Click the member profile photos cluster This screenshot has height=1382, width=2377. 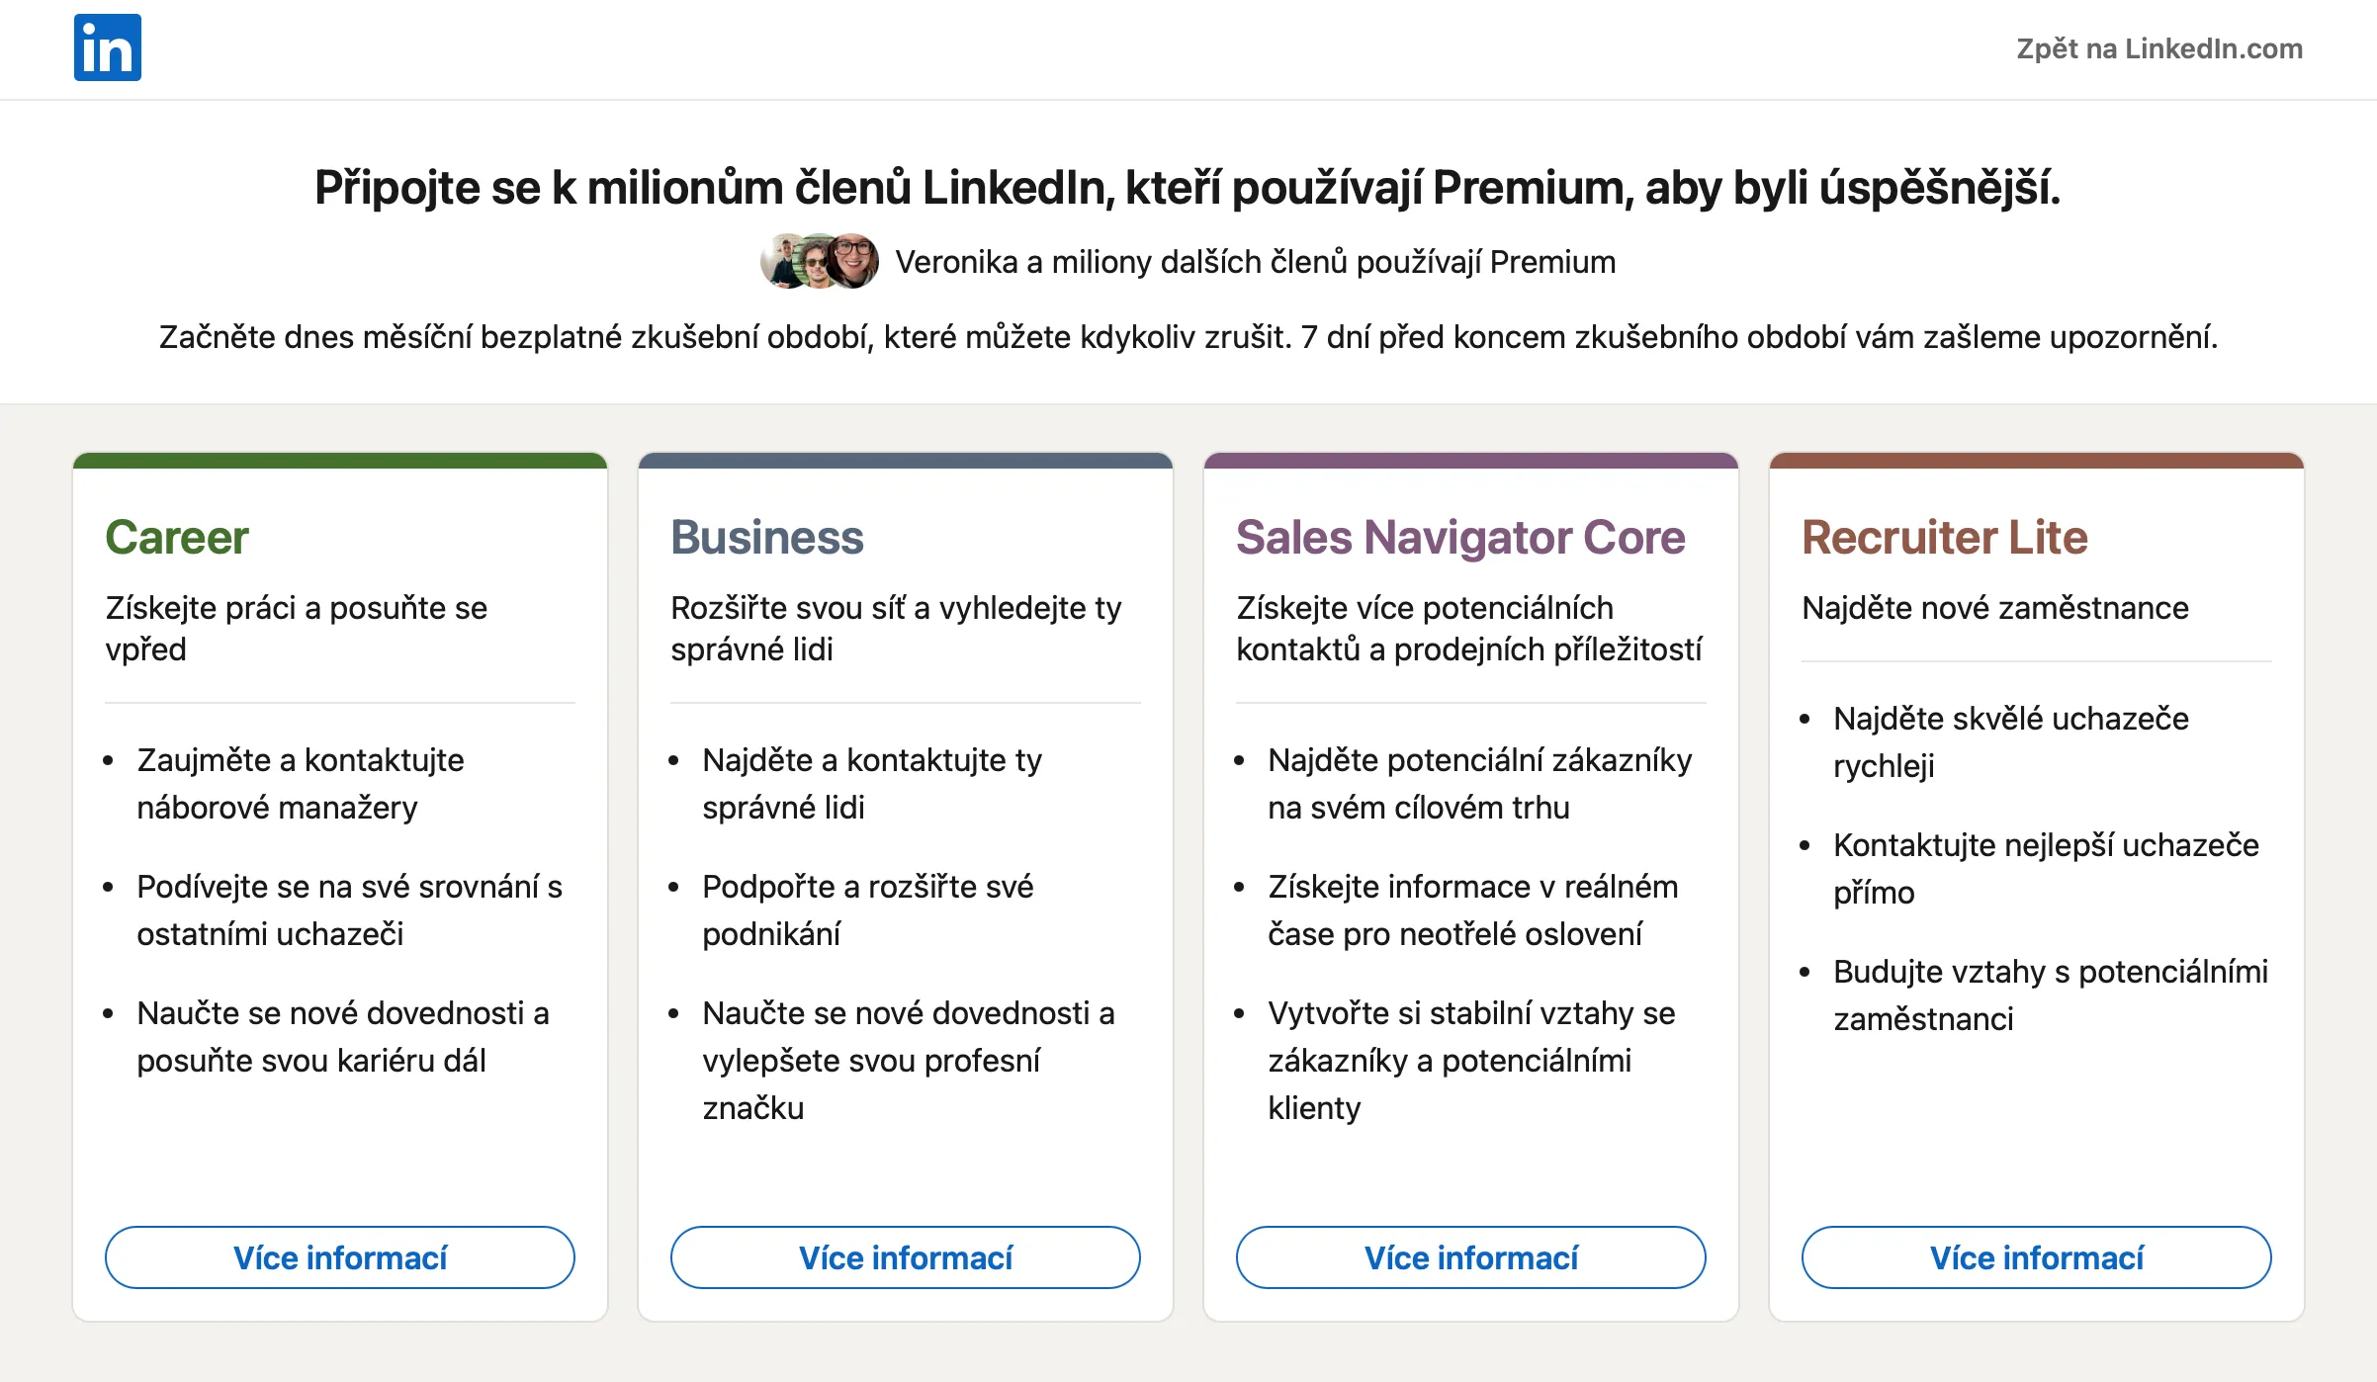tap(820, 261)
